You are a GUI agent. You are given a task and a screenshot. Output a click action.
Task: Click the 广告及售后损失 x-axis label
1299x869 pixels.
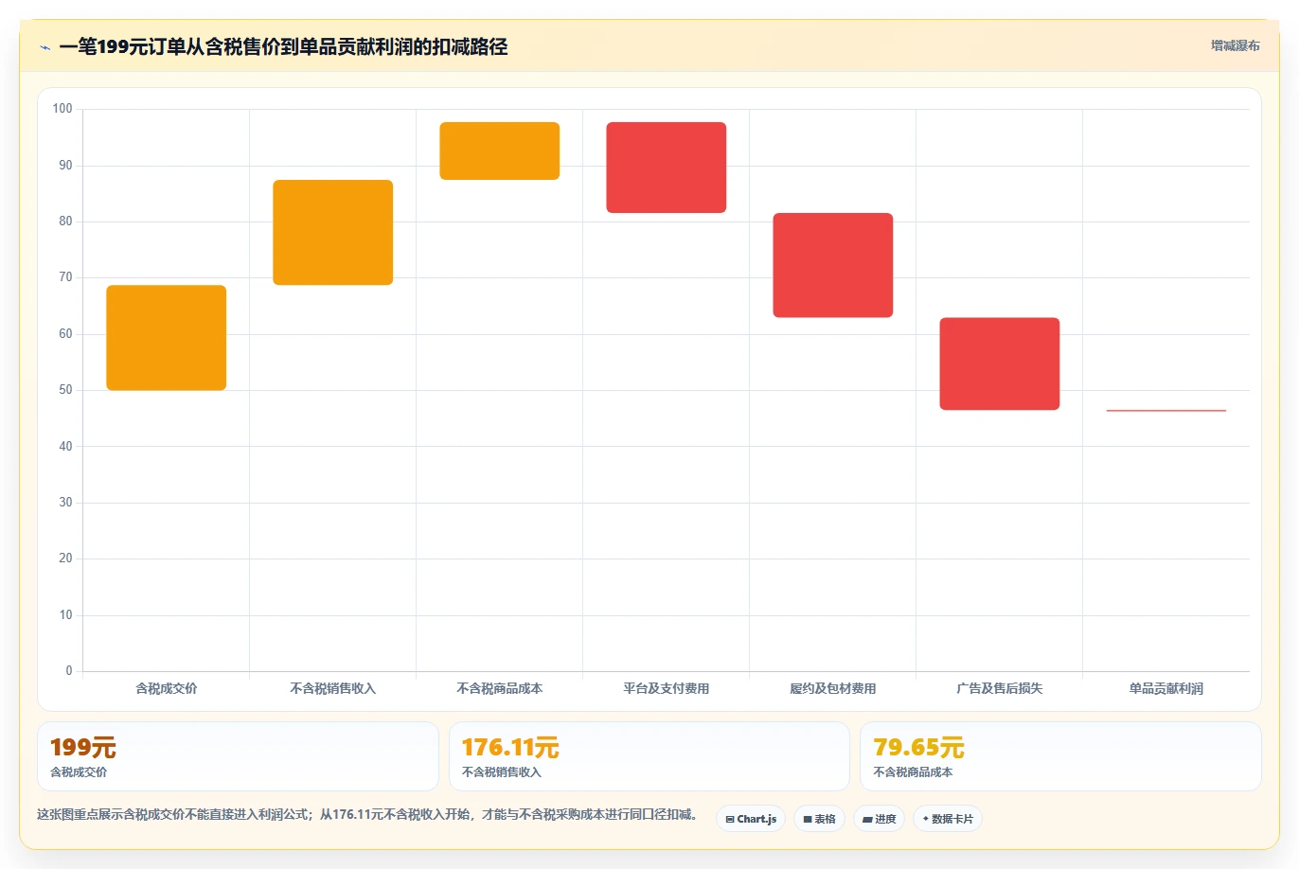click(1000, 688)
